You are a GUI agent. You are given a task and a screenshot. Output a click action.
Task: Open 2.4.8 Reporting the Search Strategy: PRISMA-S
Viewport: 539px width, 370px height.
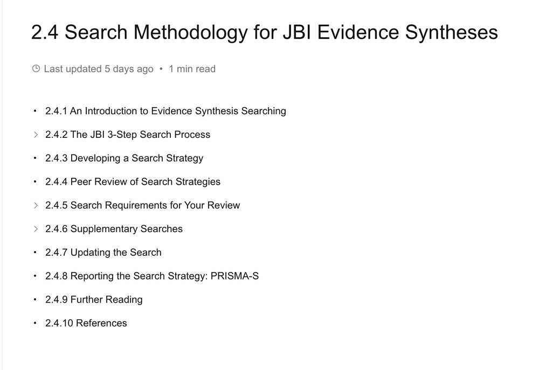click(x=152, y=276)
